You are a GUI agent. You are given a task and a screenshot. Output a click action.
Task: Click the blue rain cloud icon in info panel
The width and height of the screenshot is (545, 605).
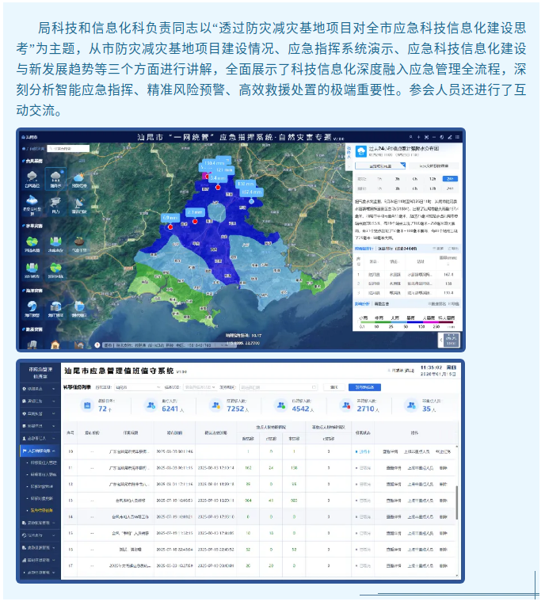tap(361, 150)
